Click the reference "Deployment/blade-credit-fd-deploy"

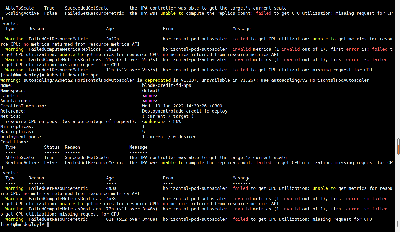point(185,111)
